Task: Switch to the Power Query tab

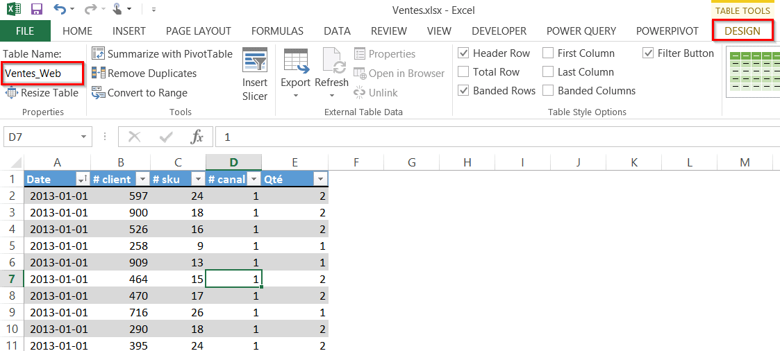Action: (x=581, y=31)
